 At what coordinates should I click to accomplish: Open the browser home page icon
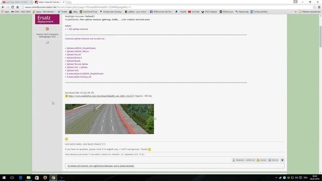click(x=18, y=7)
